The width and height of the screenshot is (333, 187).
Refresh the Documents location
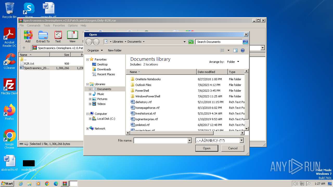click(x=191, y=42)
